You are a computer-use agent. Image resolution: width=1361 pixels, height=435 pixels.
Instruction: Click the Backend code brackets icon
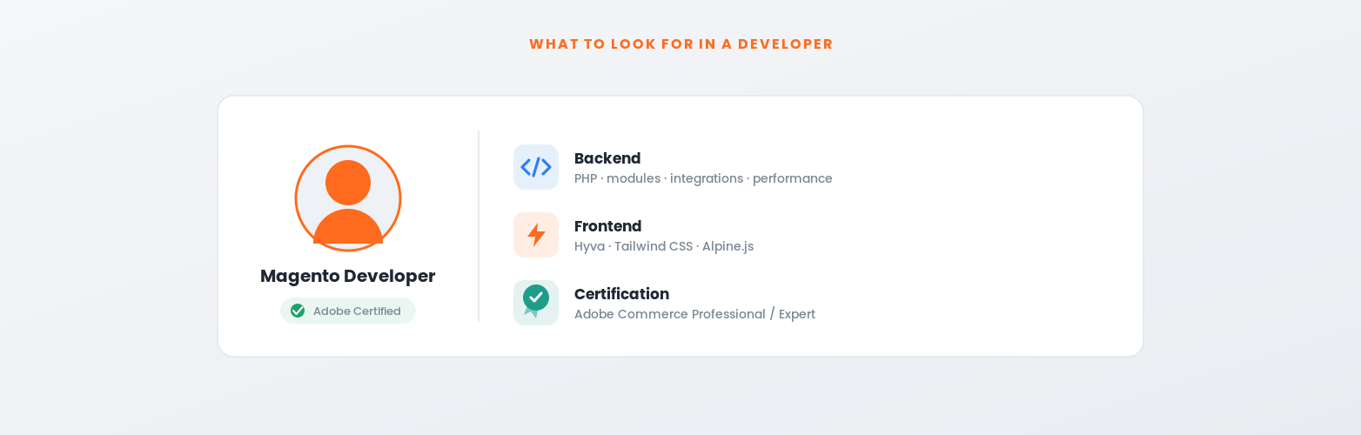coord(536,167)
